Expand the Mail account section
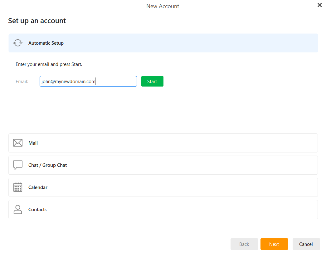 pos(163,142)
